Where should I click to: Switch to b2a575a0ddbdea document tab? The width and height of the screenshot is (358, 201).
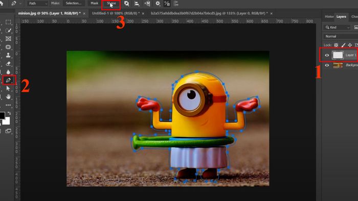pos(209,13)
